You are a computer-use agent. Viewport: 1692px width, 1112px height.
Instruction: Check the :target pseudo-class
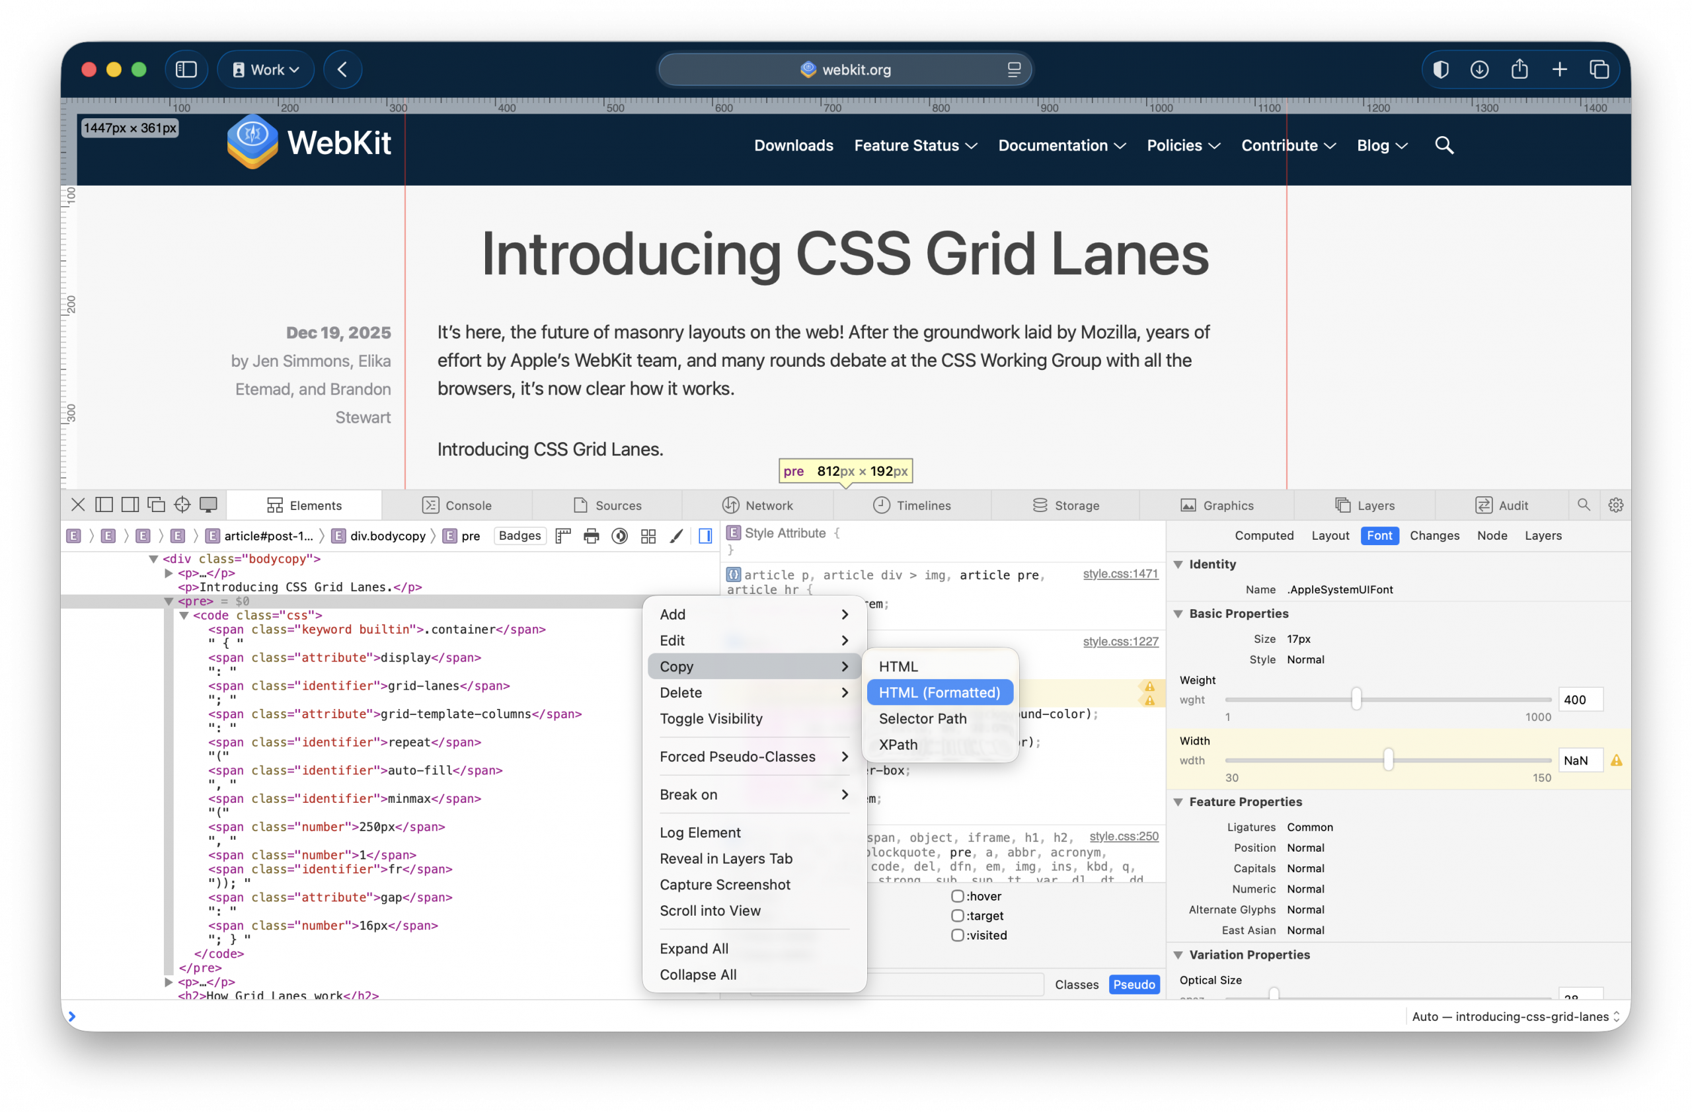click(958, 916)
